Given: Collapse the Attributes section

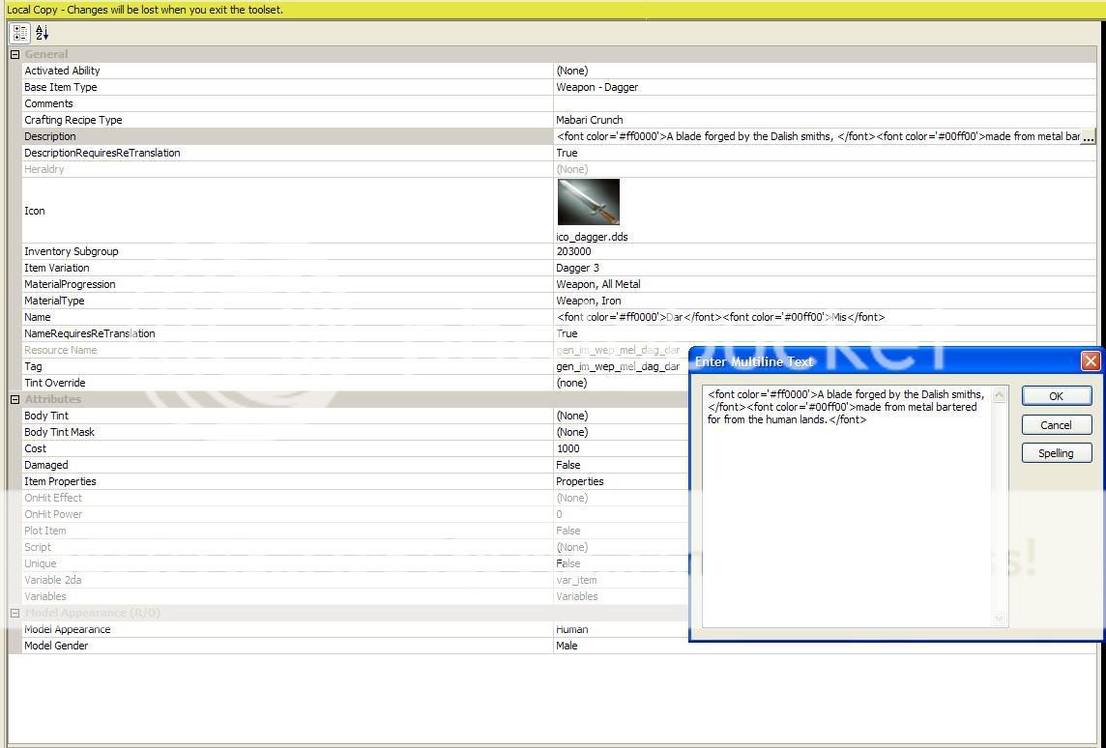Looking at the screenshot, I should click(15, 399).
